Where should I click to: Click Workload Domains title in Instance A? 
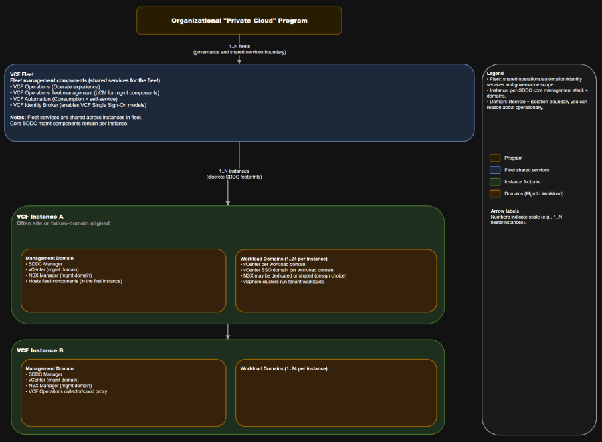(x=284, y=258)
